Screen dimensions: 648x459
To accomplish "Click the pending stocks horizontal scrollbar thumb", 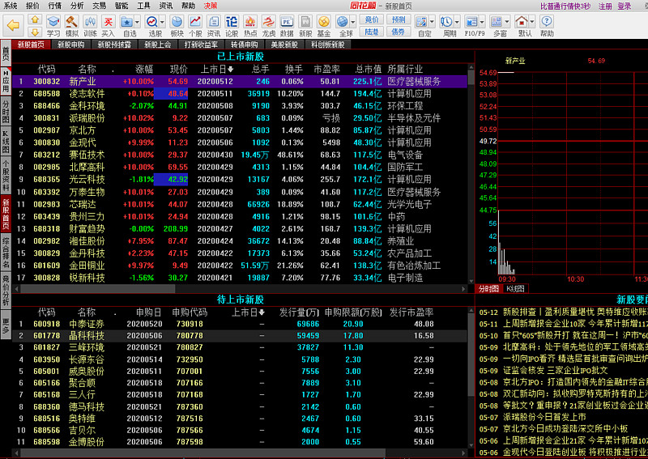I will [x=203, y=453].
